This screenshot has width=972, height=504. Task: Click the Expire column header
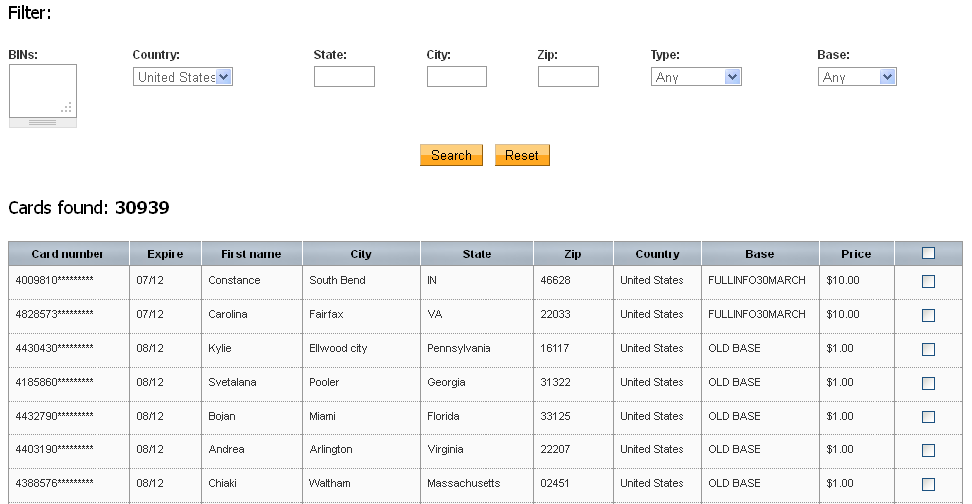(165, 253)
